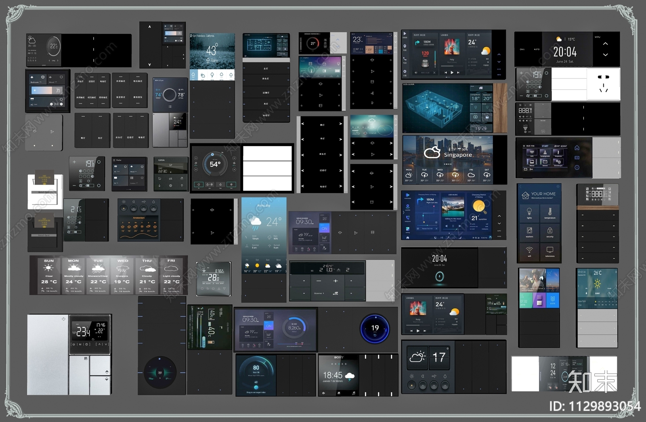The image size is (646, 422).
Task: Open the START tab on the camper screen
Action: [x=545, y=146]
